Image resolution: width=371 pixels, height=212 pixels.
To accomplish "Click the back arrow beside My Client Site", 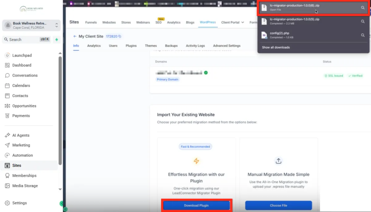I will coord(75,36).
